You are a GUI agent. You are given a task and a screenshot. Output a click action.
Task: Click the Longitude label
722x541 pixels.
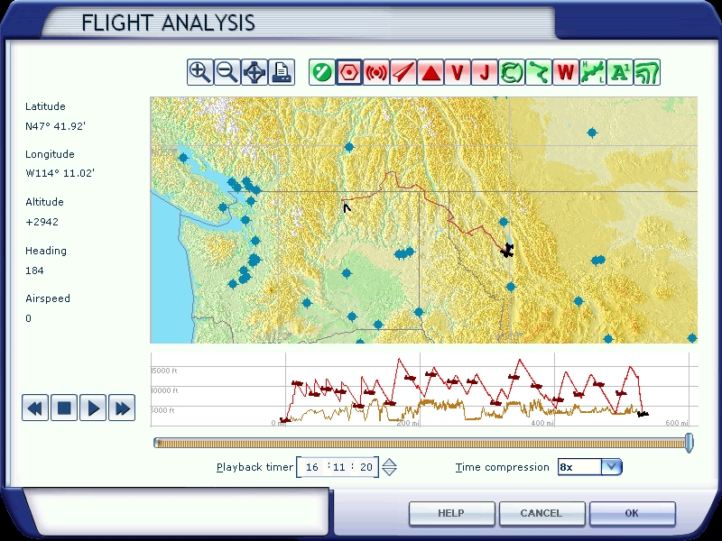[x=50, y=154]
